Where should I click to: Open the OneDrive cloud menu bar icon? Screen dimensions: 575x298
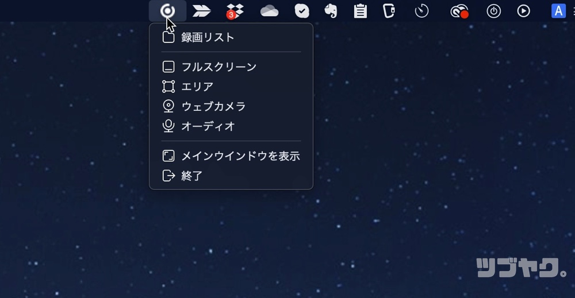point(269,11)
